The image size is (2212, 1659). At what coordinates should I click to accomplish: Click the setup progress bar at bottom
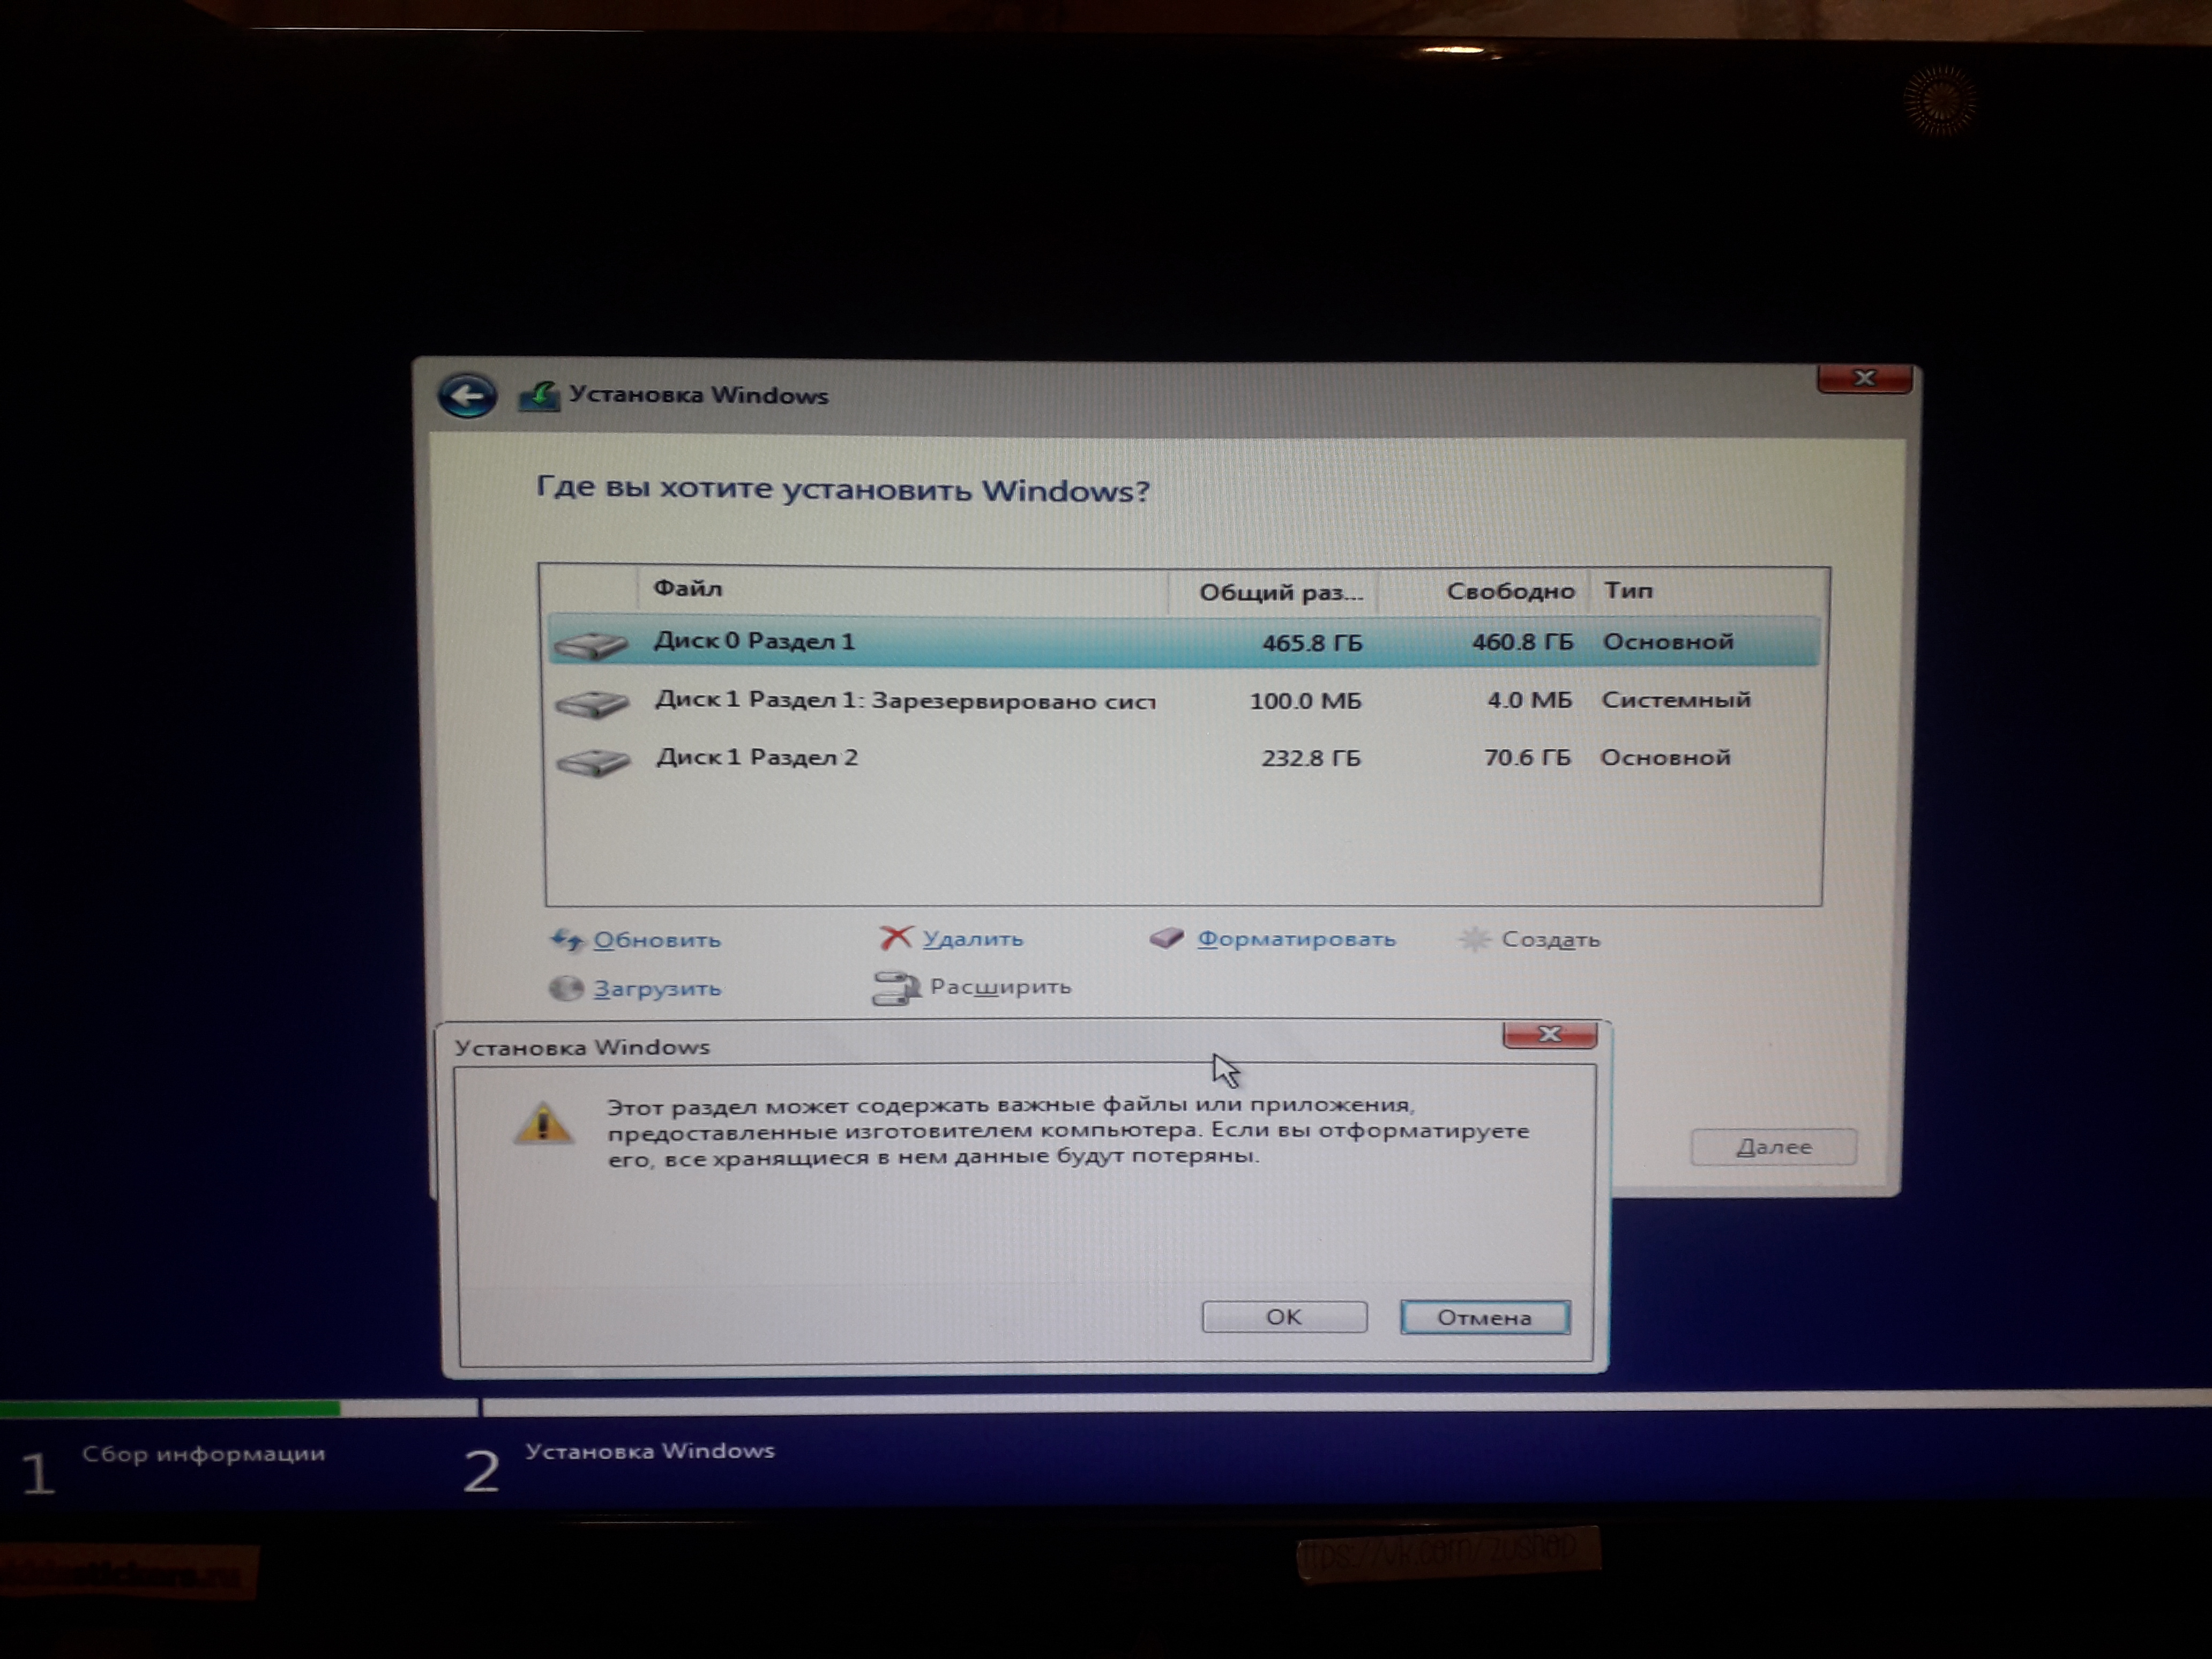coord(1106,1405)
